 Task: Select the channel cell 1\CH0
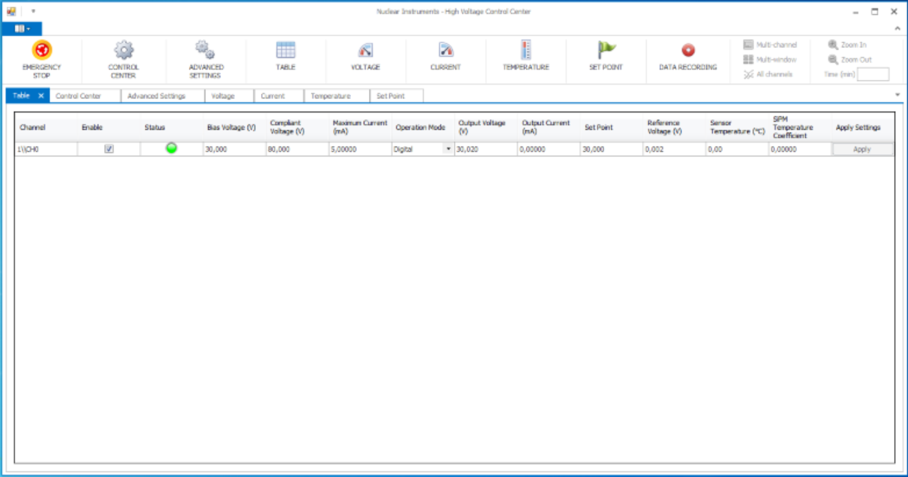pos(46,149)
